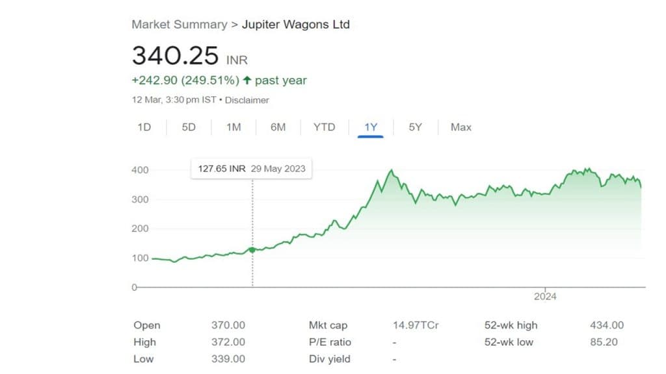The image size is (666, 374).
Task: Show the 1M price chart
Action: coord(233,127)
